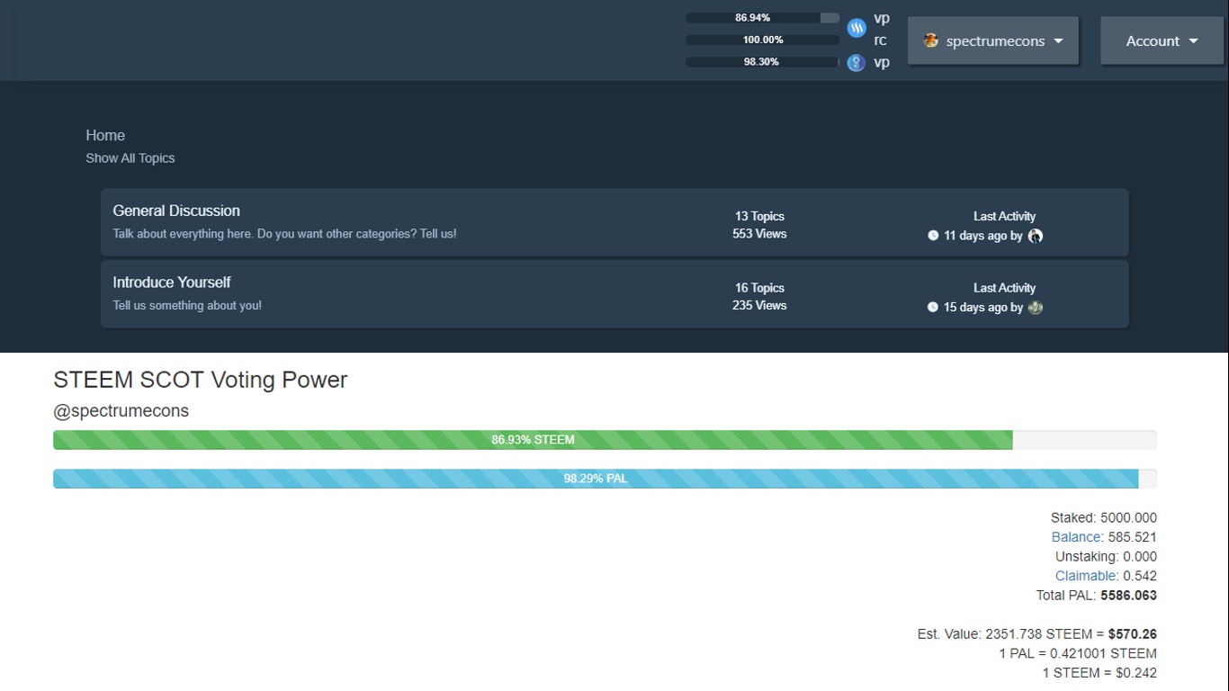This screenshot has height=691, width=1229.
Task: Click the 100.00% rc bar in header
Action: [762, 40]
